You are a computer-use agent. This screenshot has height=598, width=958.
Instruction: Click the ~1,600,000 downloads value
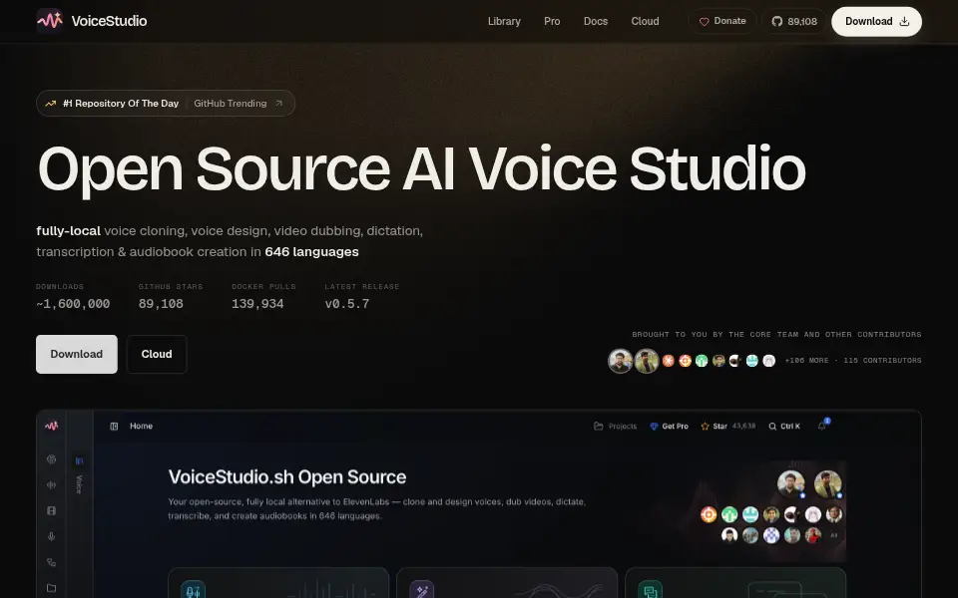point(73,304)
